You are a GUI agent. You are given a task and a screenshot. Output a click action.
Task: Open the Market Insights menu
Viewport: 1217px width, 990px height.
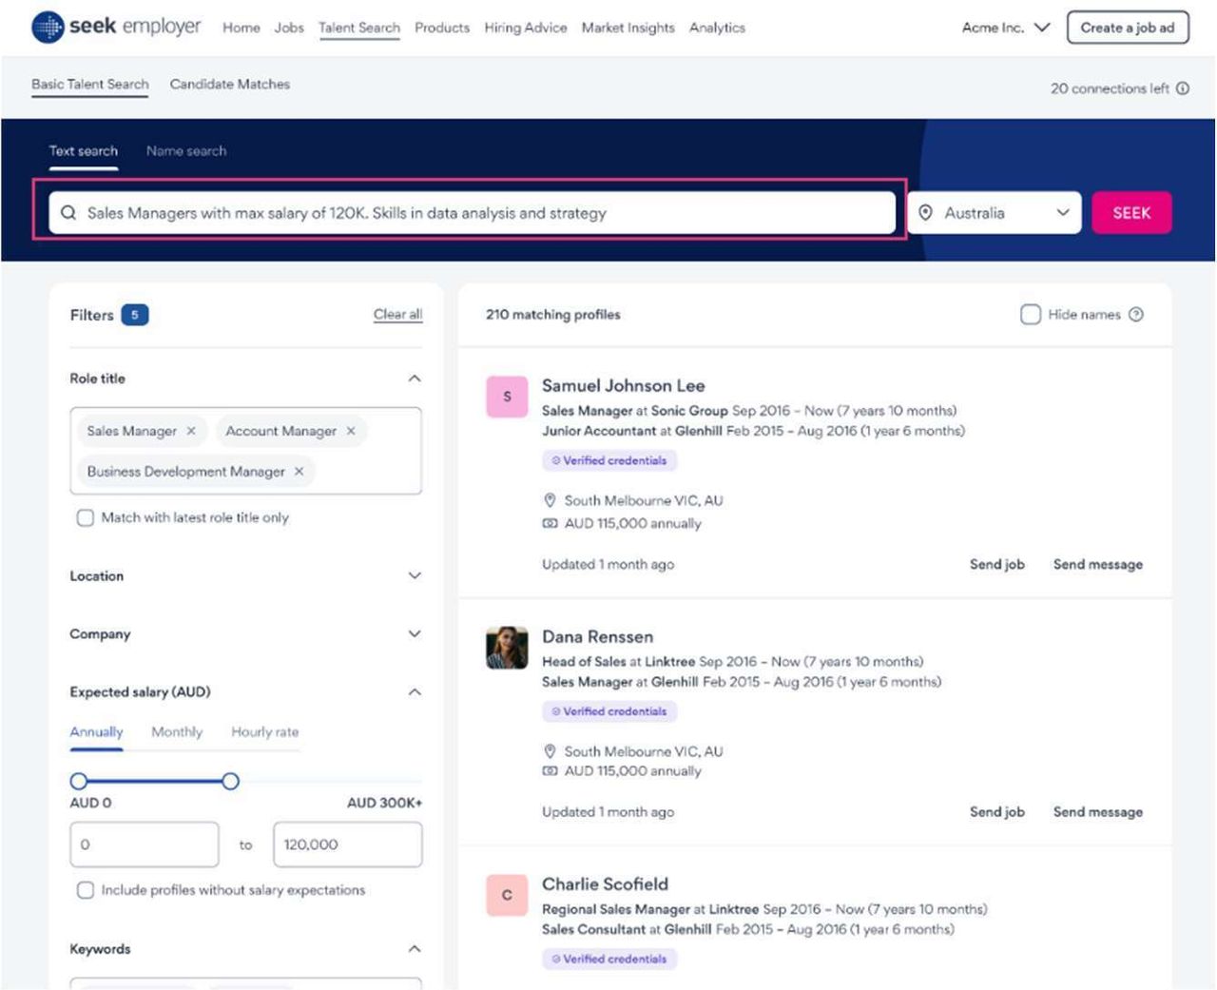pyautogui.click(x=628, y=28)
